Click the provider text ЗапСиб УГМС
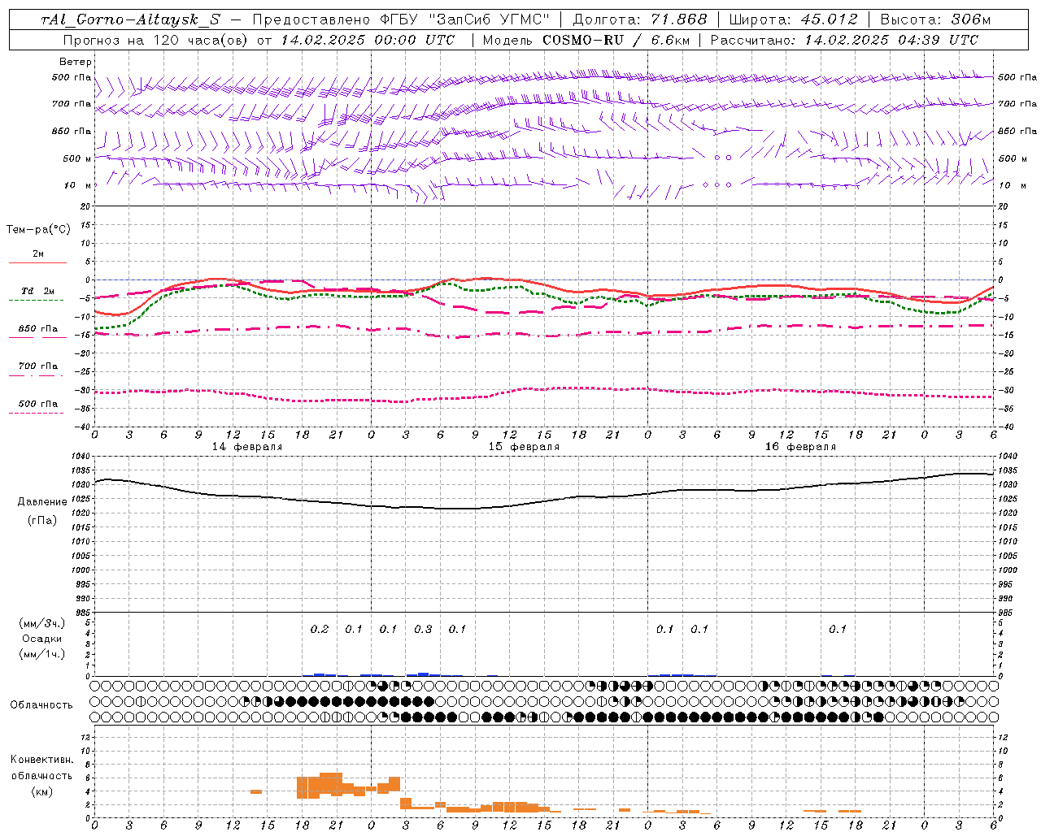The height and width of the screenshot is (832, 1041). tap(489, 19)
